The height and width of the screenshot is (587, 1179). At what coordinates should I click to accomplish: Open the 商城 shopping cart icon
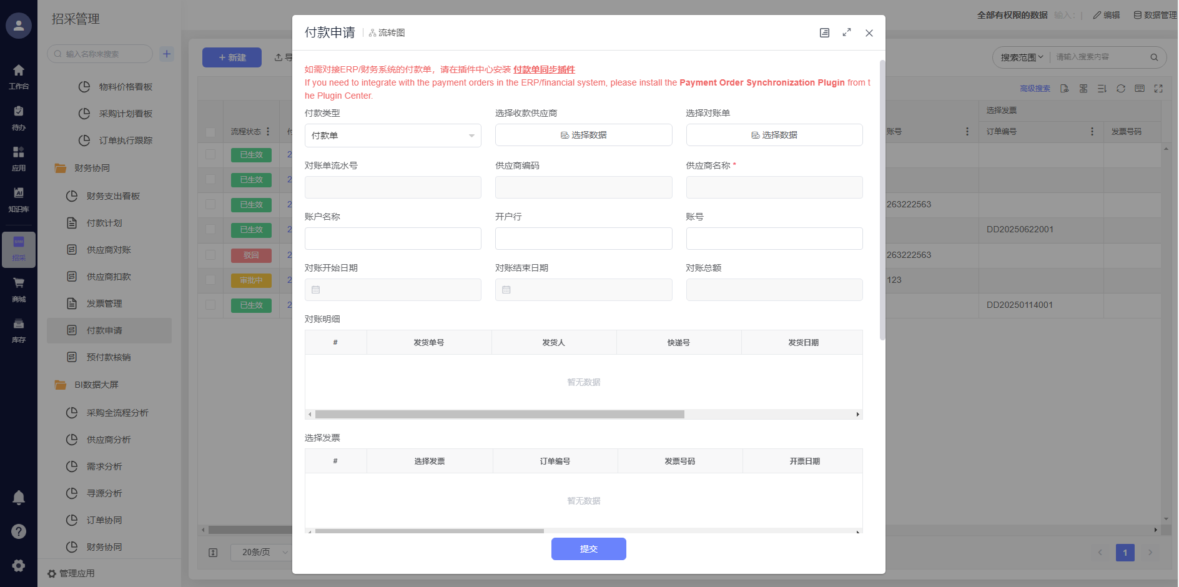pos(19,288)
